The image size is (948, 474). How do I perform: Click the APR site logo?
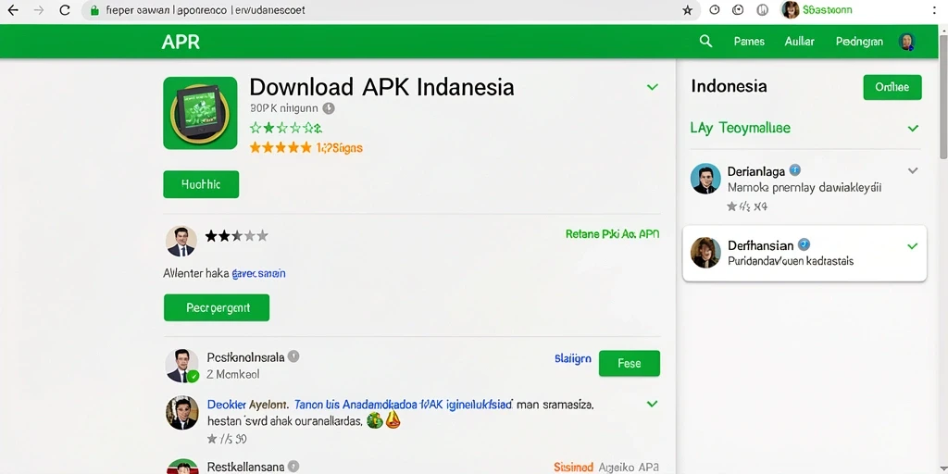coord(181,42)
